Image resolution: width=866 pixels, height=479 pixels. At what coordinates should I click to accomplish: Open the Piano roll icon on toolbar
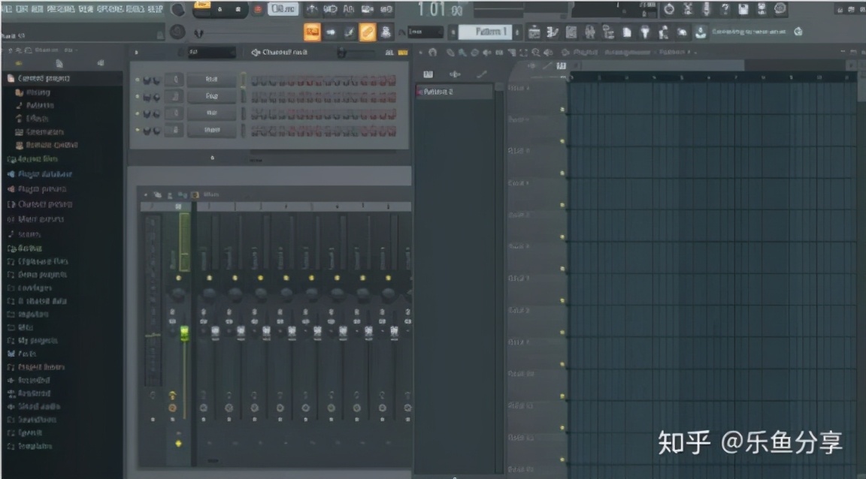pos(551,32)
